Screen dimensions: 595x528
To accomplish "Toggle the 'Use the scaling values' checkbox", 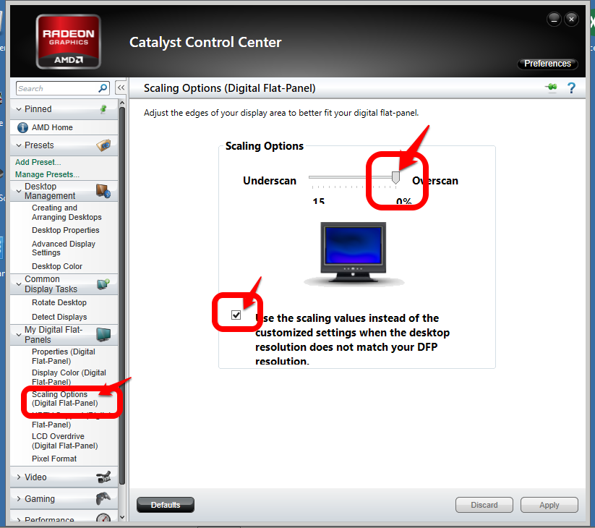I will pyautogui.click(x=236, y=315).
